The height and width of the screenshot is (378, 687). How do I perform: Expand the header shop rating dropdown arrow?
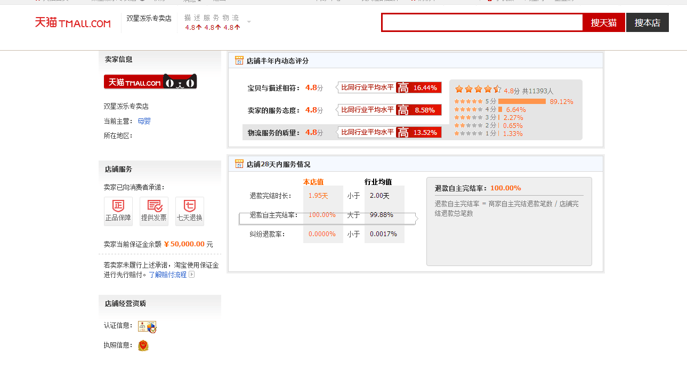[249, 22]
